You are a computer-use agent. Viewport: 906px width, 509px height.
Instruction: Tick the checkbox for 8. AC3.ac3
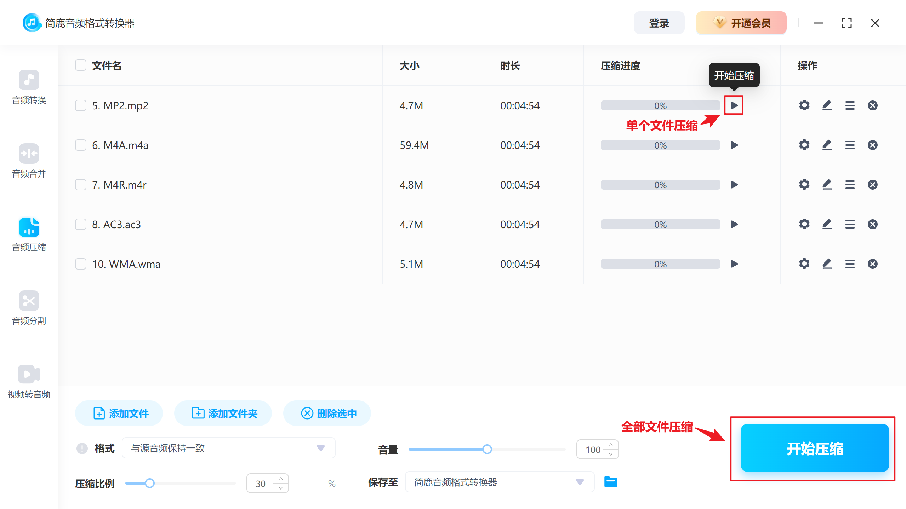click(x=80, y=224)
